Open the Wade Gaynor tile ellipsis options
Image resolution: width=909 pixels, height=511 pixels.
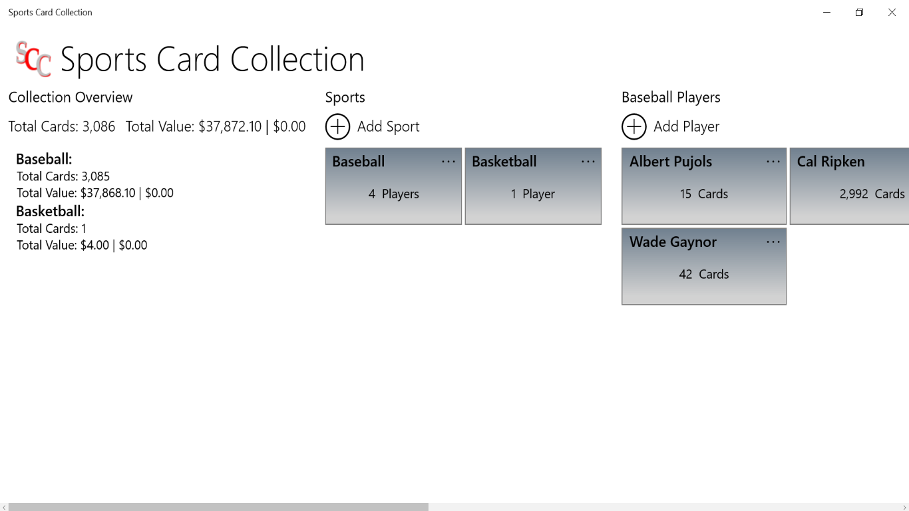pos(773,242)
